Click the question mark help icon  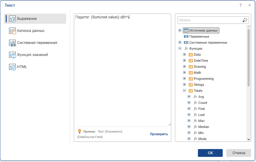pyautogui.click(x=241, y=5)
